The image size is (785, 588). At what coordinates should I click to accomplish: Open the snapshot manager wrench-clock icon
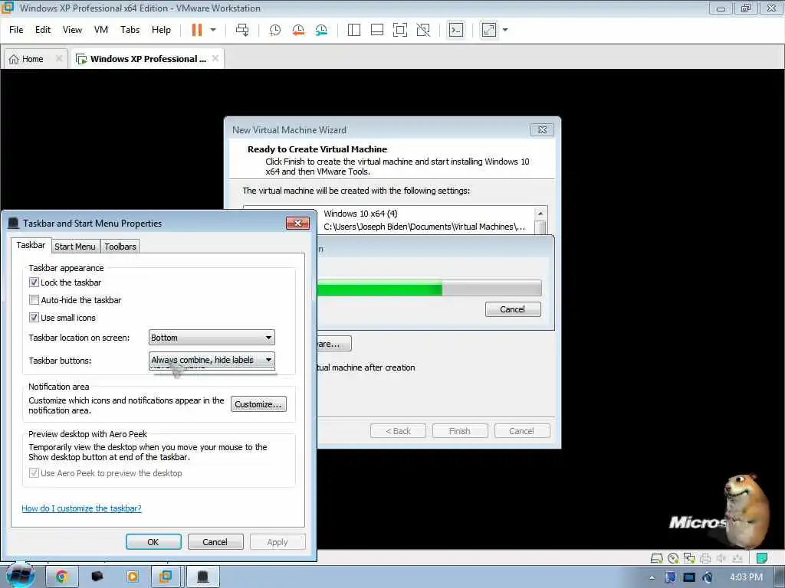(x=321, y=30)
